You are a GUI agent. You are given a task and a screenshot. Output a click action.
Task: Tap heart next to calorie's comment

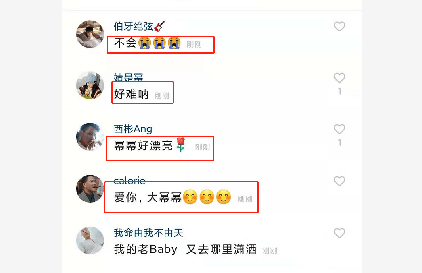[339, 181]
